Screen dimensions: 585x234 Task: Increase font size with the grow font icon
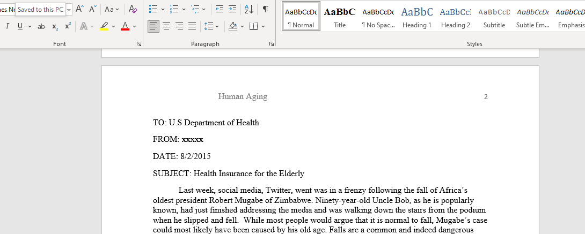tap(79, 9)
